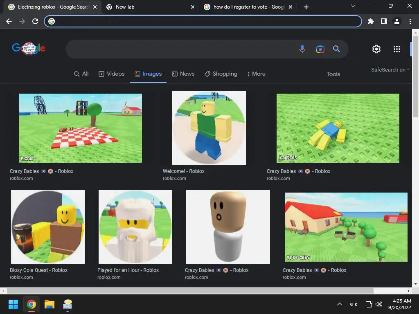This screenshot has height=314, width=419.
Task: Switch to News results
Action: point(183,74)
